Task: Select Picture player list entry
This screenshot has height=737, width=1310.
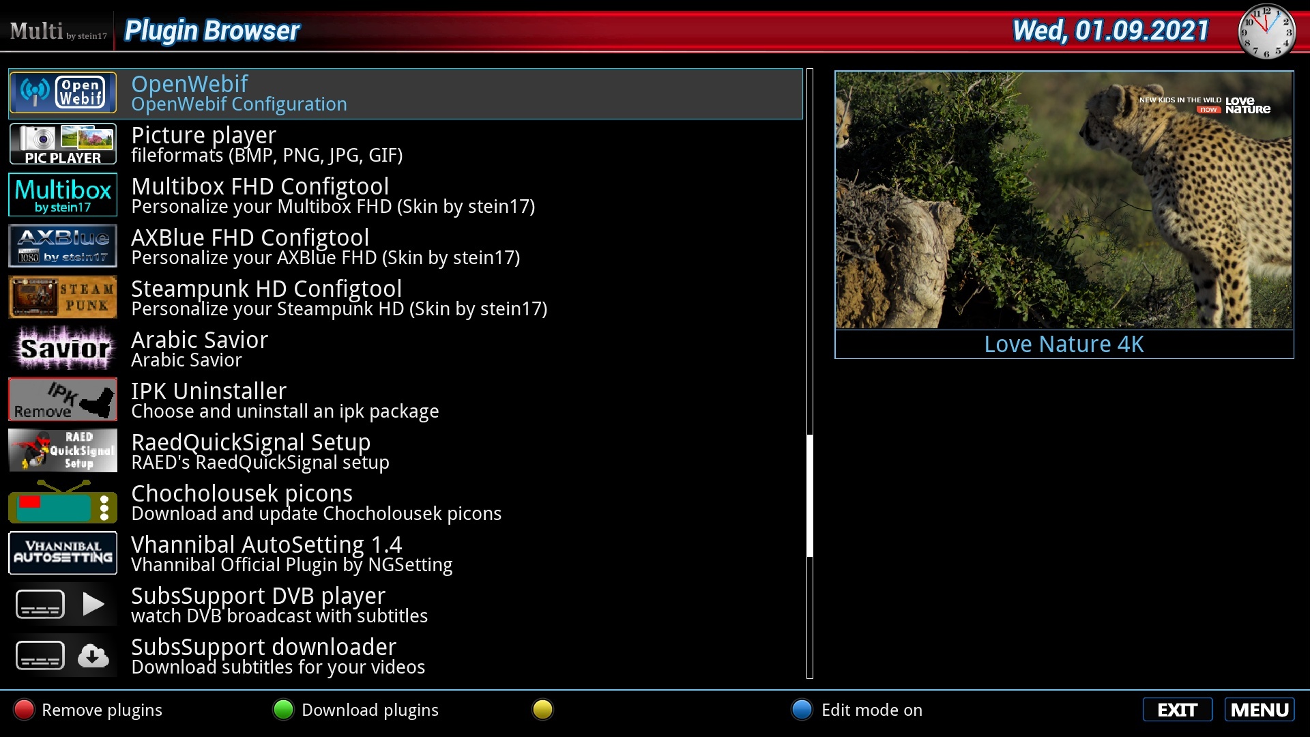Action: (405, 145)
